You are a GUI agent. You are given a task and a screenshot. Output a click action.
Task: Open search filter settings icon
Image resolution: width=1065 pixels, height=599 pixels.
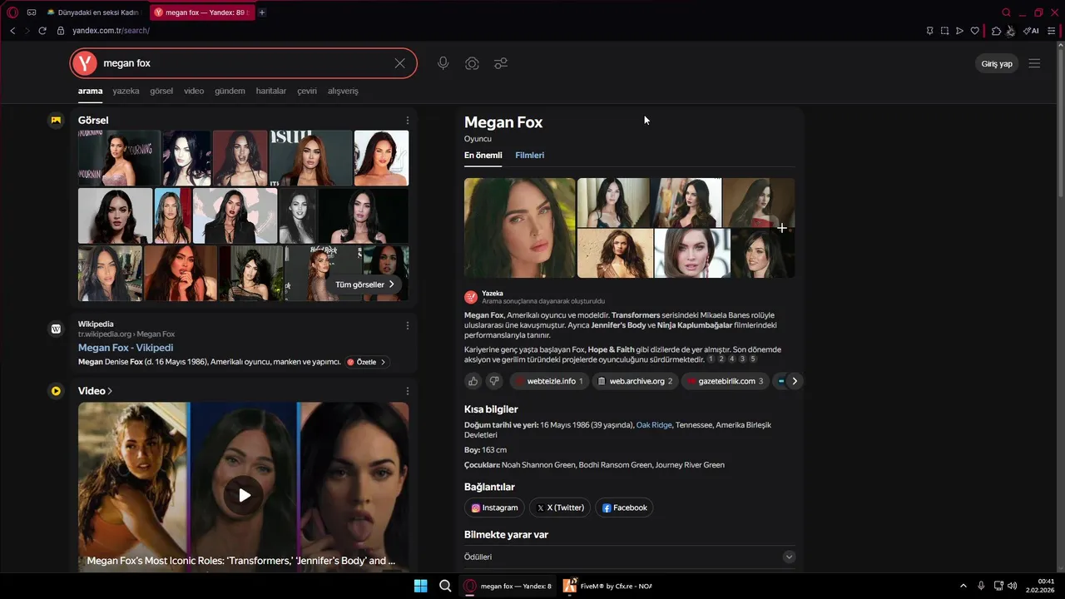click(500, 63)
